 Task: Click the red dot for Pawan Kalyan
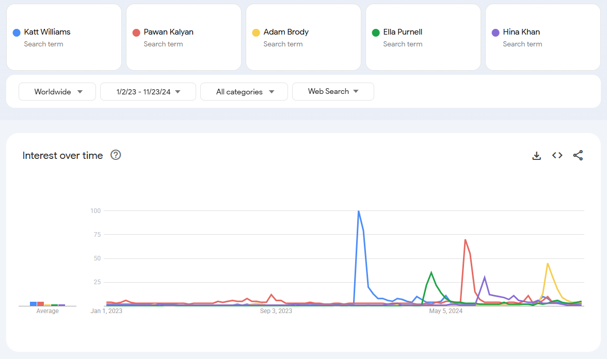tap(135, 32)
